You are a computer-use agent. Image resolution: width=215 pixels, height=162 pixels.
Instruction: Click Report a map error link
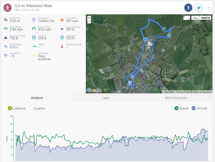202,92
